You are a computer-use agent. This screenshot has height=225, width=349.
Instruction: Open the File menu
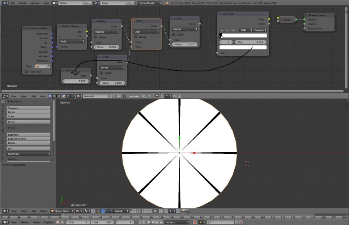(x=13, y=3)
